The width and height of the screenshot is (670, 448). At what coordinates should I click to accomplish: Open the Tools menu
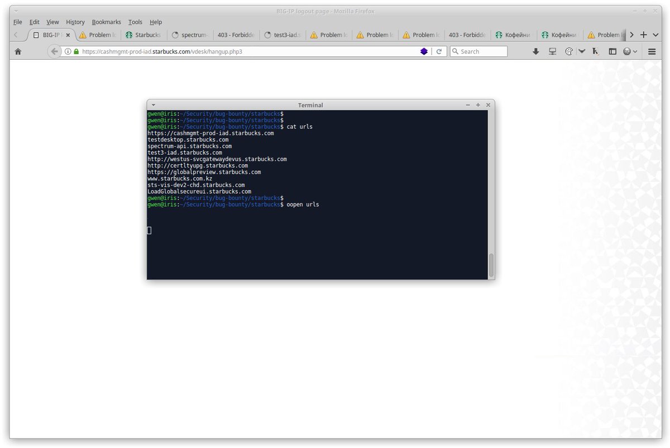pyautogui.click(x=135, y=22)
